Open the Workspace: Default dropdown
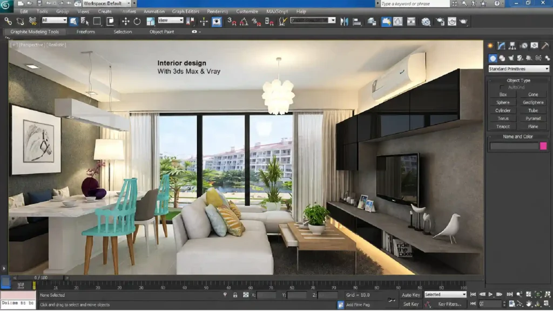This screenshot has width=553, height=311. point(106,4)
